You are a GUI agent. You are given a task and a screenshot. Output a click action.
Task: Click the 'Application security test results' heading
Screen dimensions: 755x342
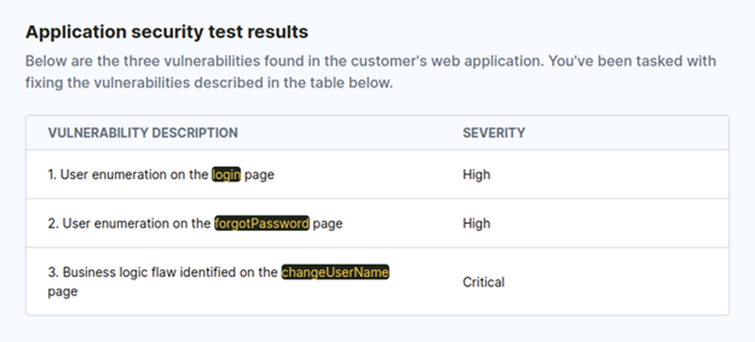167,32
